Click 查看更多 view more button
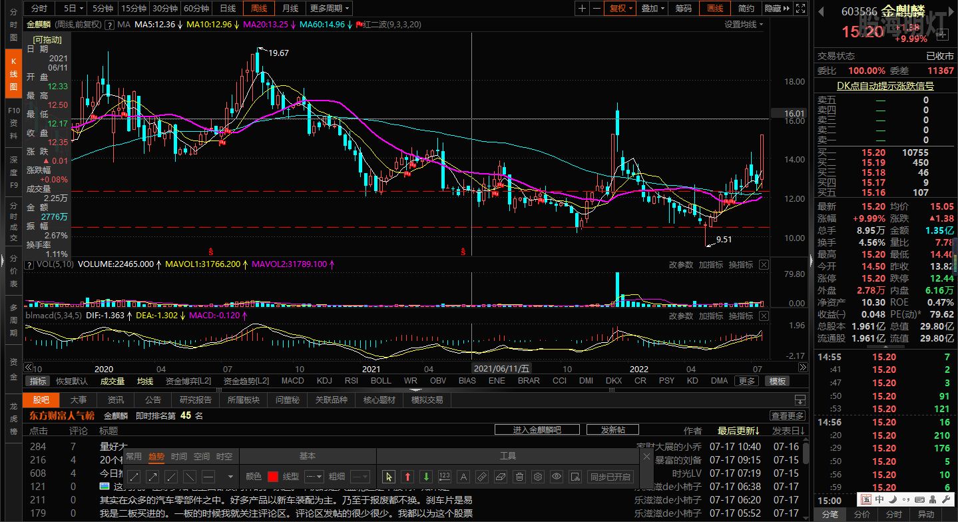 tap(788, 415)
